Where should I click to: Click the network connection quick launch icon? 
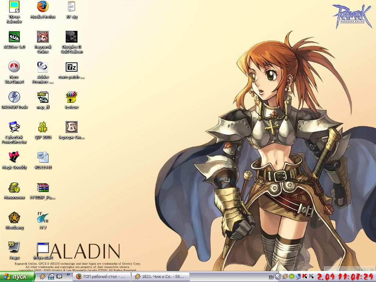[51, 276]
